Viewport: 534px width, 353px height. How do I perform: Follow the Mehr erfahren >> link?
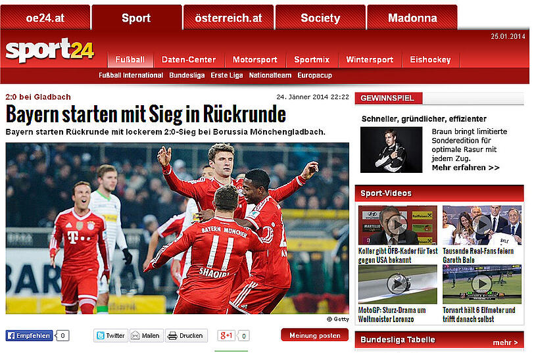[466, 168]
